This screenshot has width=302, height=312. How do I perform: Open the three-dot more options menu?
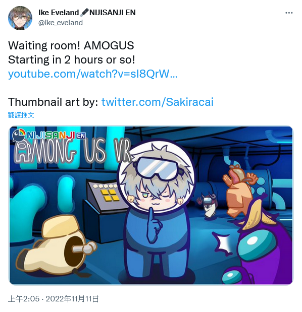tap(289, 13)
